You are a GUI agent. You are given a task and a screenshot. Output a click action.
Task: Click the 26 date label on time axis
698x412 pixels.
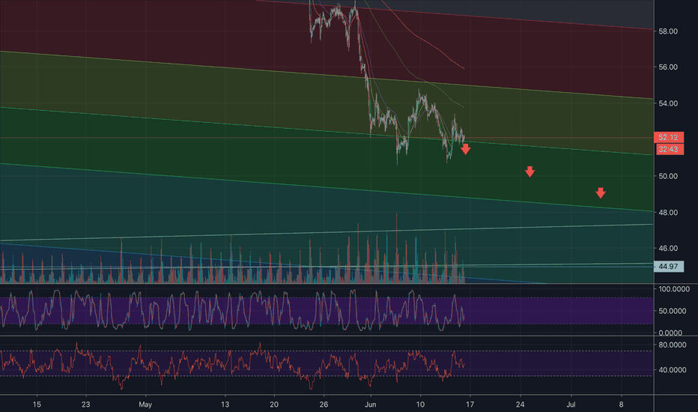coord(324,405)
